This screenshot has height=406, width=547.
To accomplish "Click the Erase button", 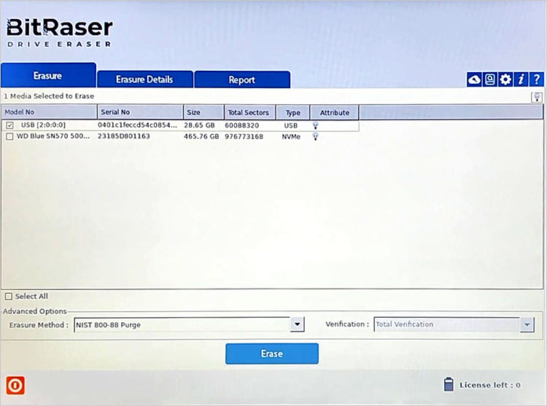I will 272,354.
